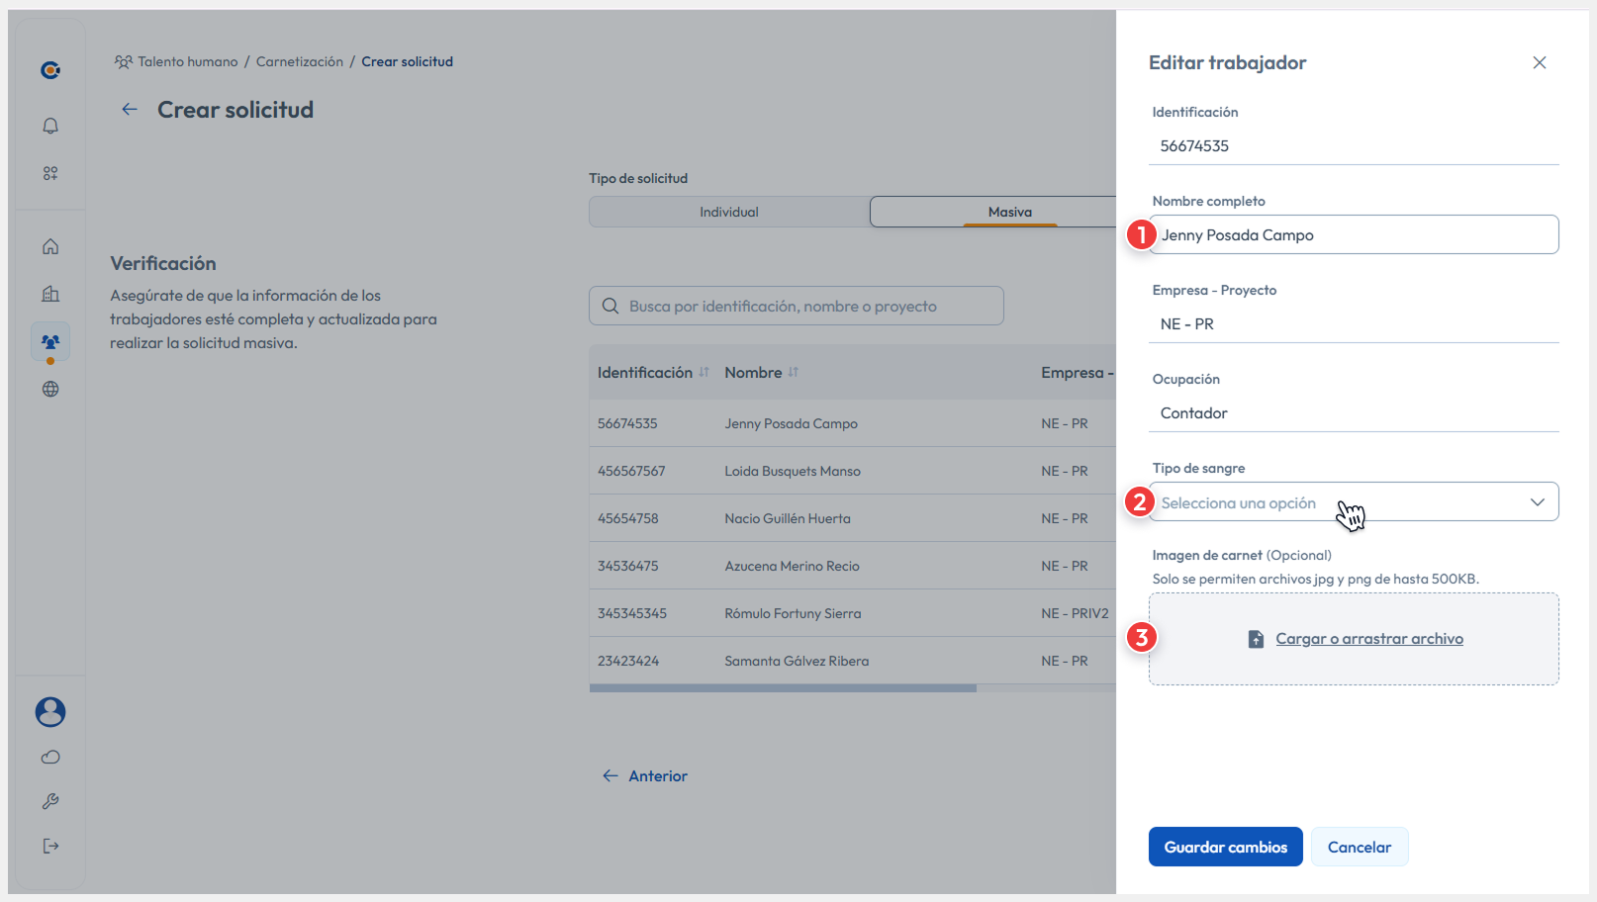The height and width of the screenshot is (902, 1597).
Task: Click Cargar o arrastrar archivo link
Action: click(1368, 639)
